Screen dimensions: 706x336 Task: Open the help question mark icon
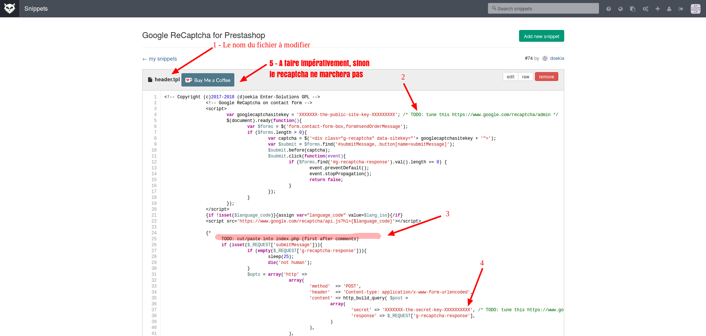[x=609, y=9]
